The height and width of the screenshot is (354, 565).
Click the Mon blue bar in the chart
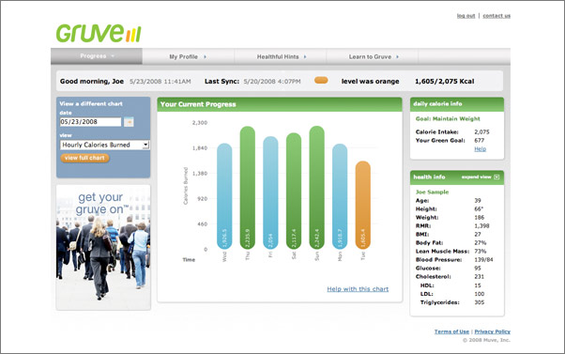tap(340, 196)
